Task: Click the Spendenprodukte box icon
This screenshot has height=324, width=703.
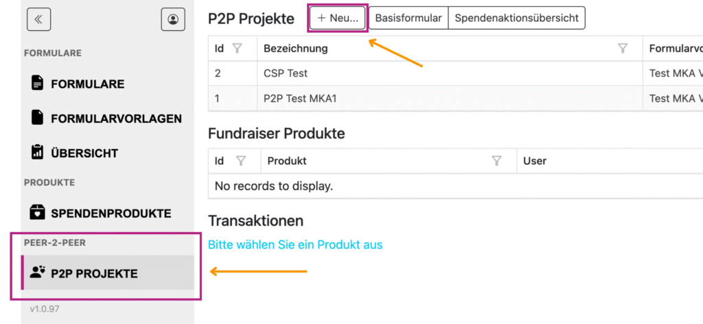Action: [37, 213]
